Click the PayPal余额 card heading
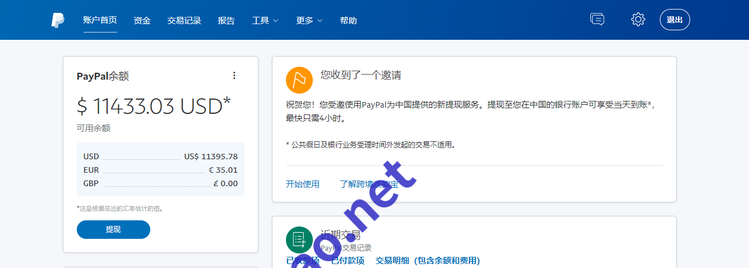 click(x=103, y=76)
